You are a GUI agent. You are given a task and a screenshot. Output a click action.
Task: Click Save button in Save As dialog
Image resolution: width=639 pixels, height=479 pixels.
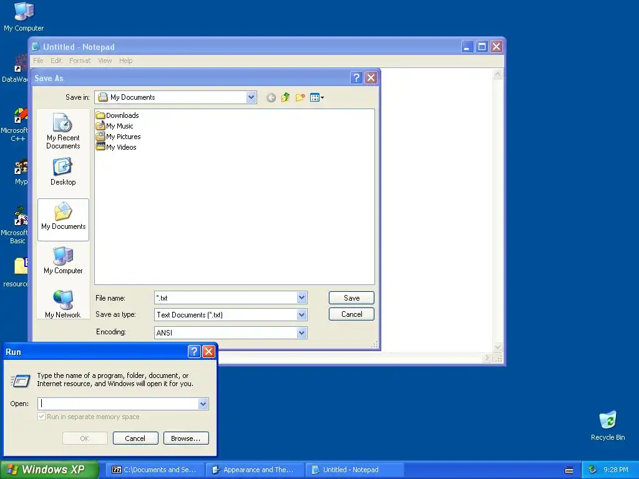click(351, 298)
